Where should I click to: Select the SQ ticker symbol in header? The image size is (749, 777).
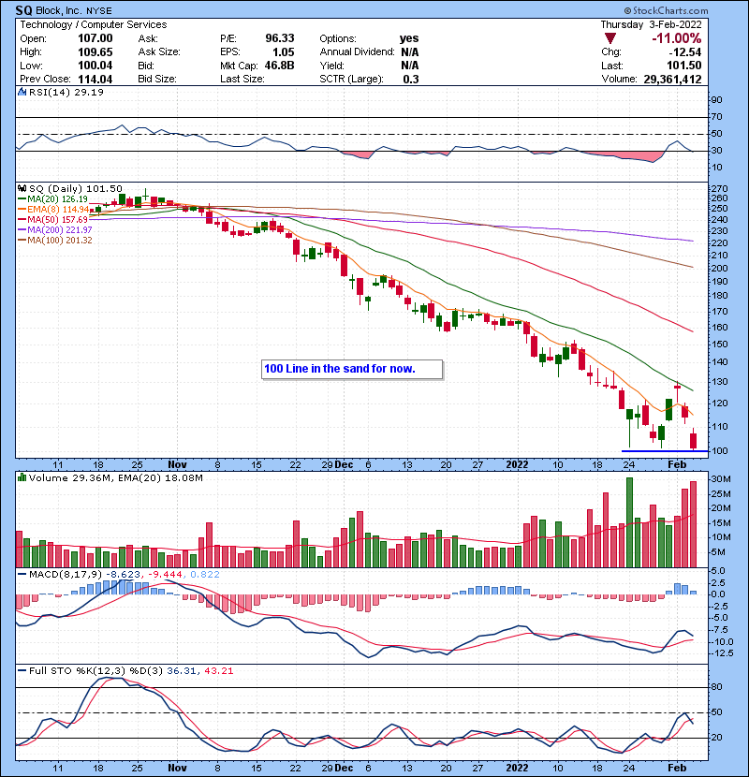pos(23,10)
